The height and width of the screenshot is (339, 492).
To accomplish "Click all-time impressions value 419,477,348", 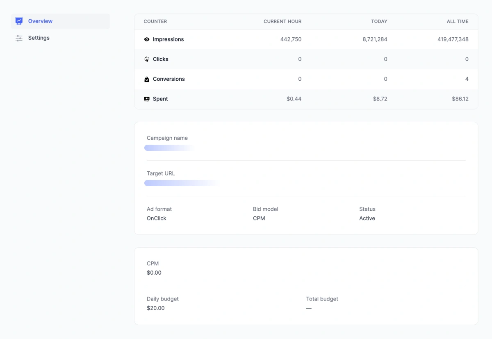I will point(453,39).
